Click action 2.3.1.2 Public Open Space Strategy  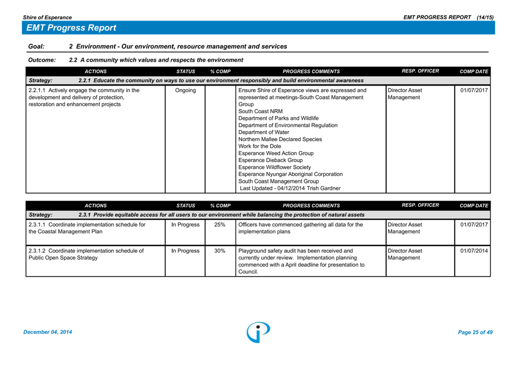pos(86,254)
